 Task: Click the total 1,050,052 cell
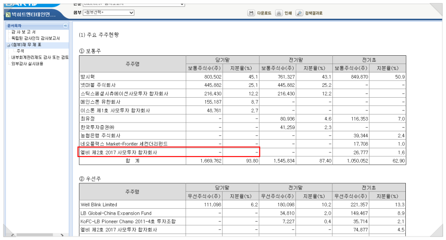[351, 161]
